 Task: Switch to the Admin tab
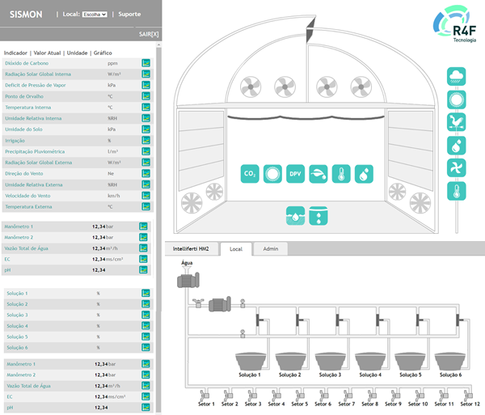click(x=271, y=249)
